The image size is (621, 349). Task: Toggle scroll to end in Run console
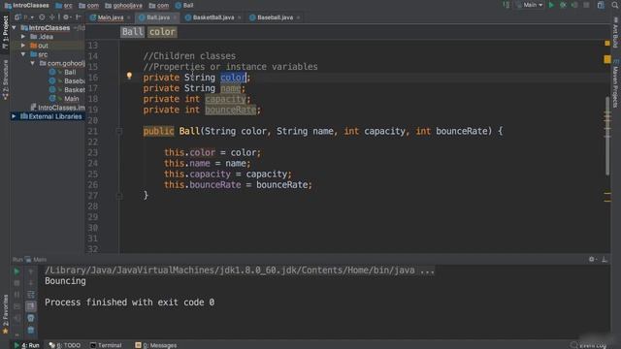click(31, 306)
